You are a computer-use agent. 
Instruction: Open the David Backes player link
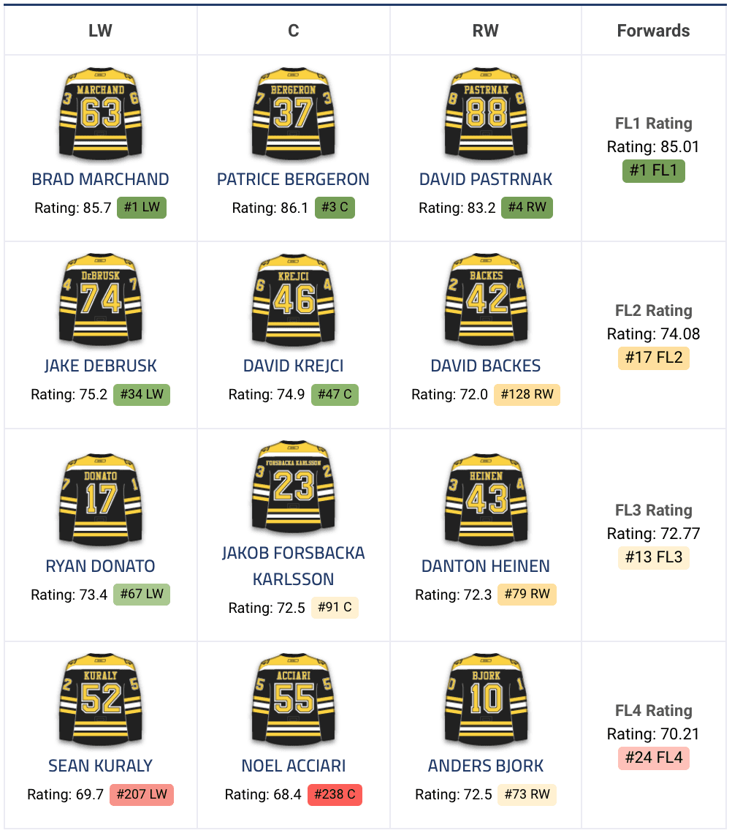pyautogui.click(x=486, y=366)
